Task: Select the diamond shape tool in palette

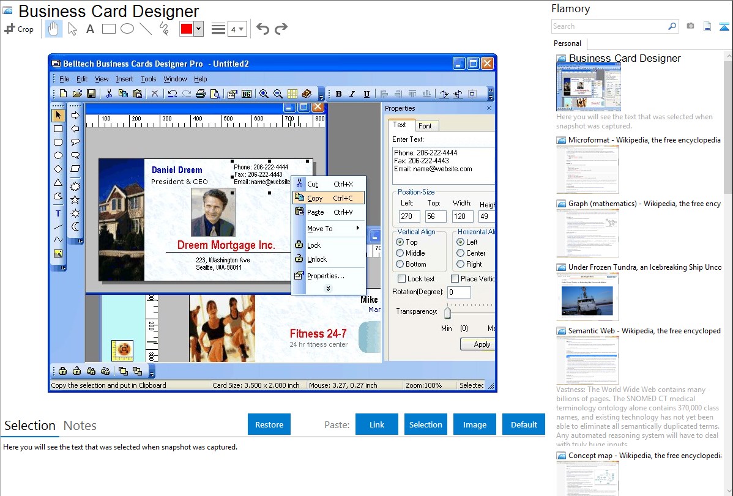Action: [x=58, y=169]
